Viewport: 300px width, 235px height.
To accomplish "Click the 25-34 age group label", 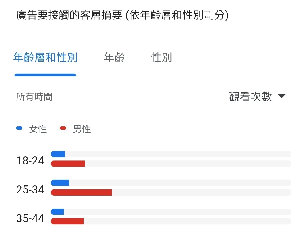I will 30,190.
